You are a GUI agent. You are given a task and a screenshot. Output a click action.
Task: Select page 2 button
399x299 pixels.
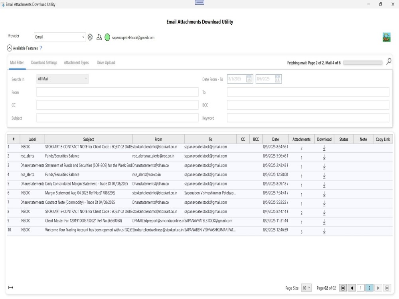[369, 288]
